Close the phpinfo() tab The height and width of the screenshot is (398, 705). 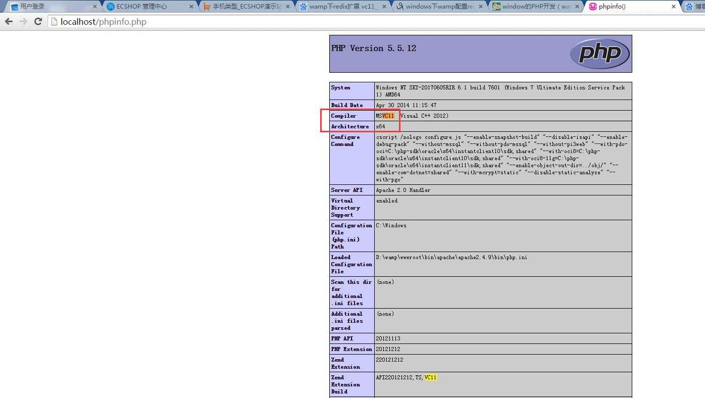[x=674, y=7]
